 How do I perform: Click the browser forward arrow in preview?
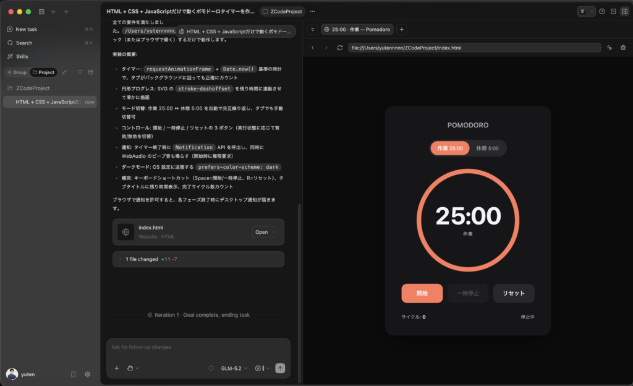tap(326, 48)
